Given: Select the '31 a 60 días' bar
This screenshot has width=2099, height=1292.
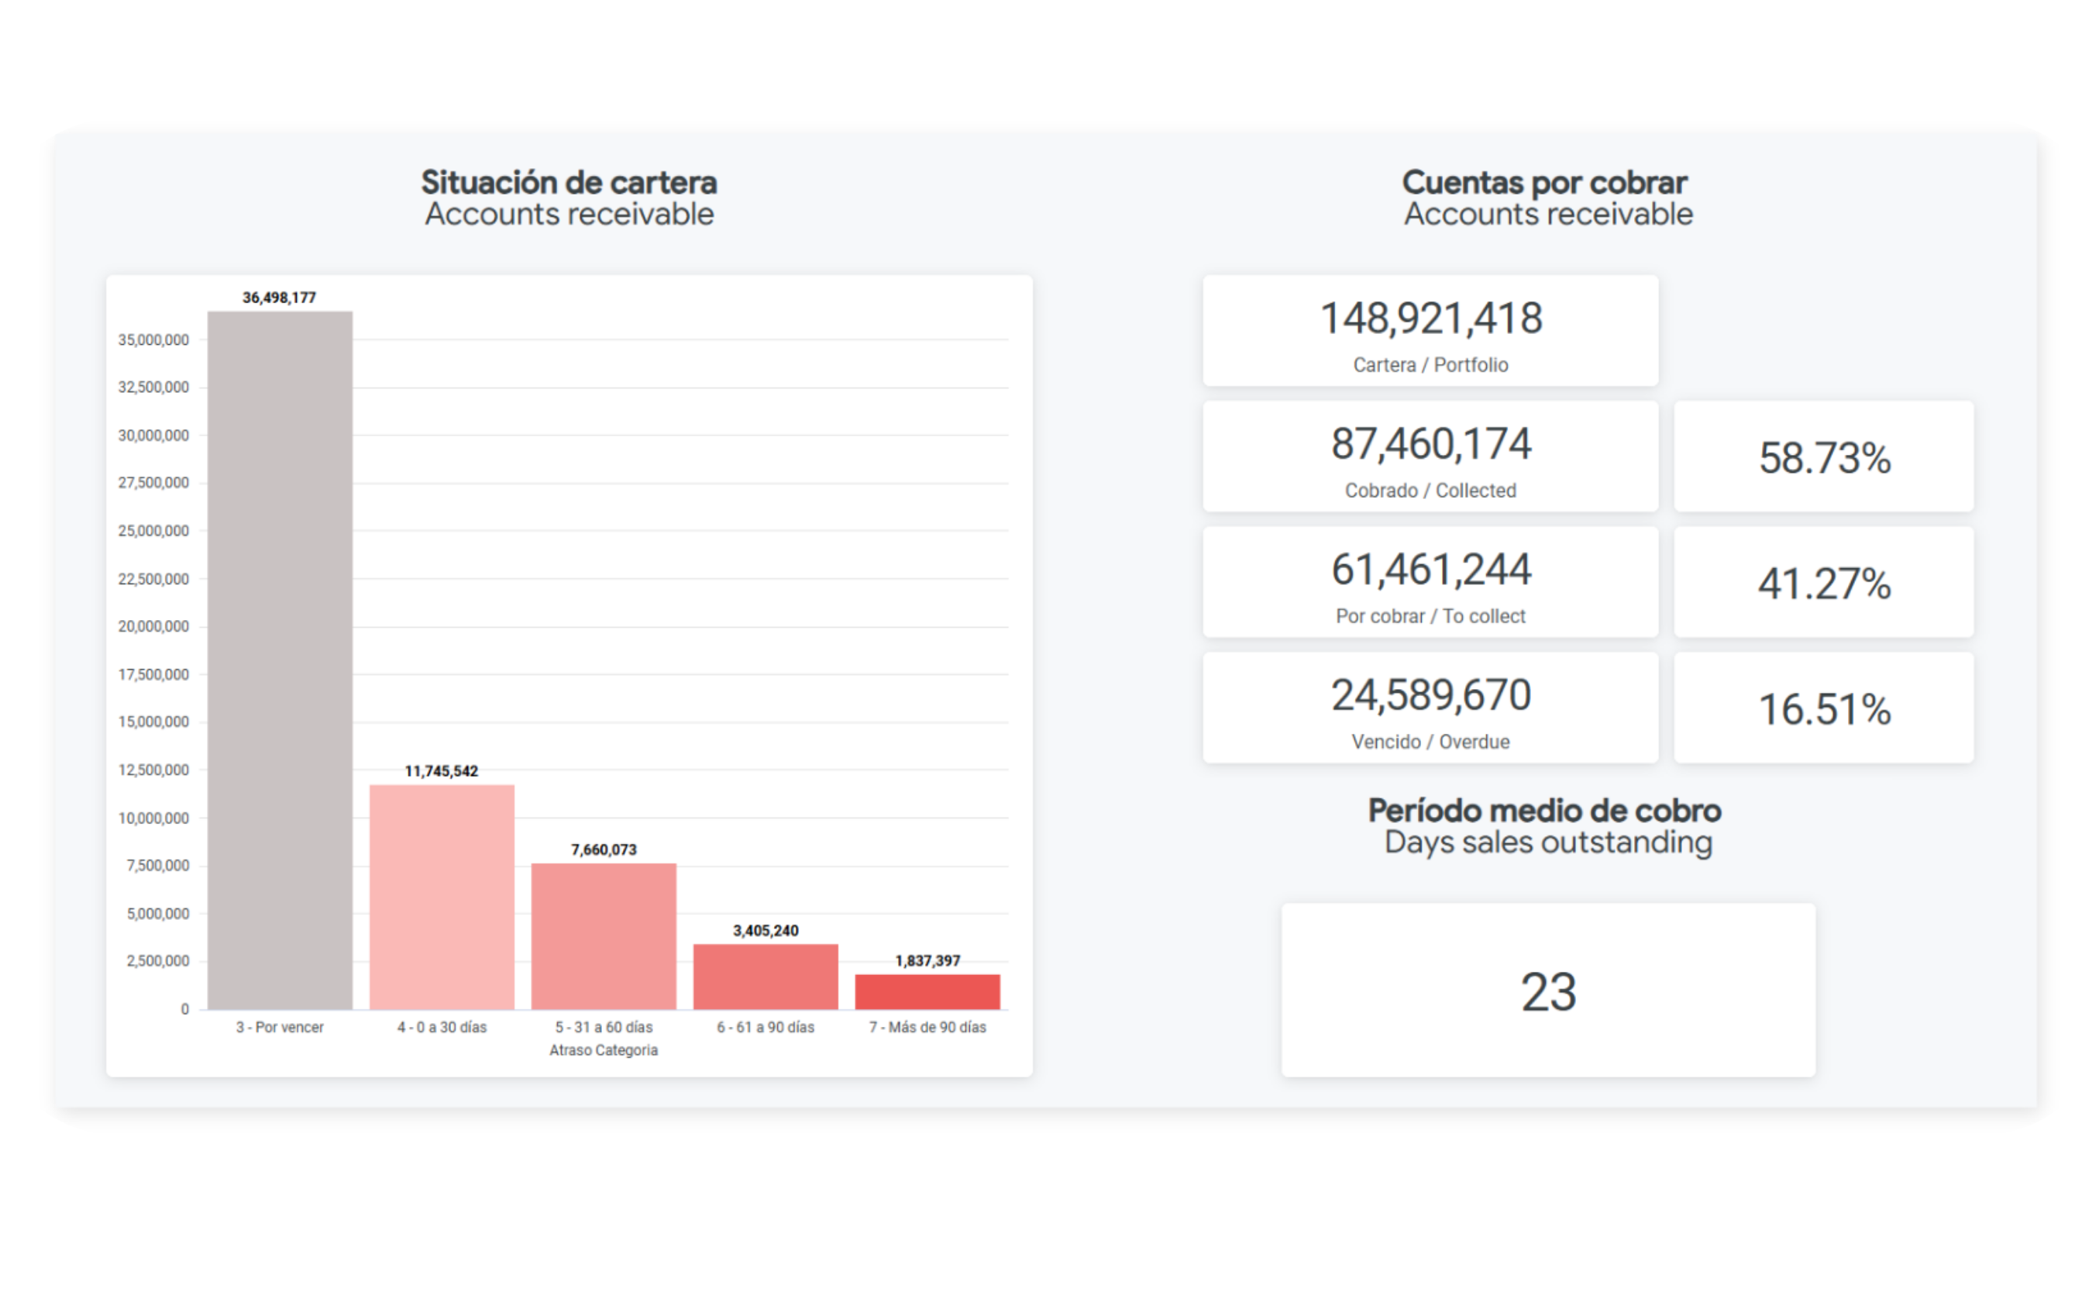Looking at the screenshot, I should pos(603,935).
